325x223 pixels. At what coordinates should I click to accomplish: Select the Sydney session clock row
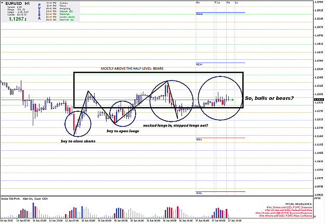(57, 3)
